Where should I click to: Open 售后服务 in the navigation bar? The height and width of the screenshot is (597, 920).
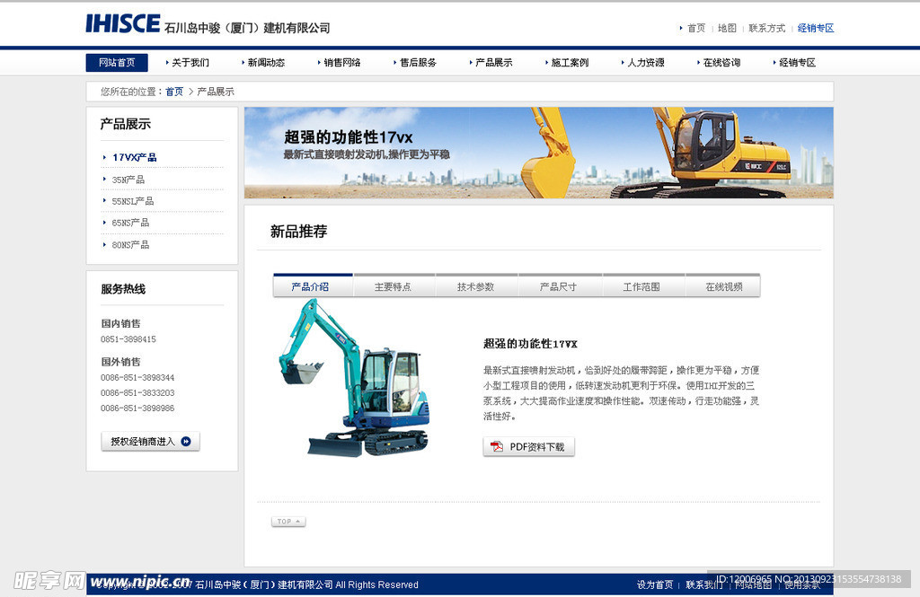pos(418,63)
